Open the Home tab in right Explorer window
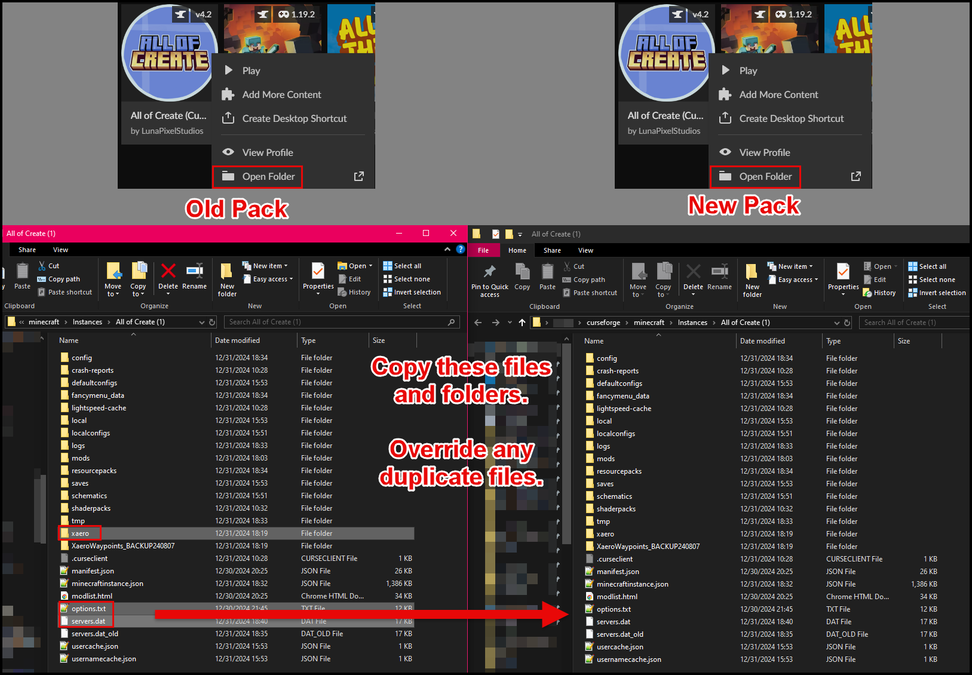 point(517,250)
